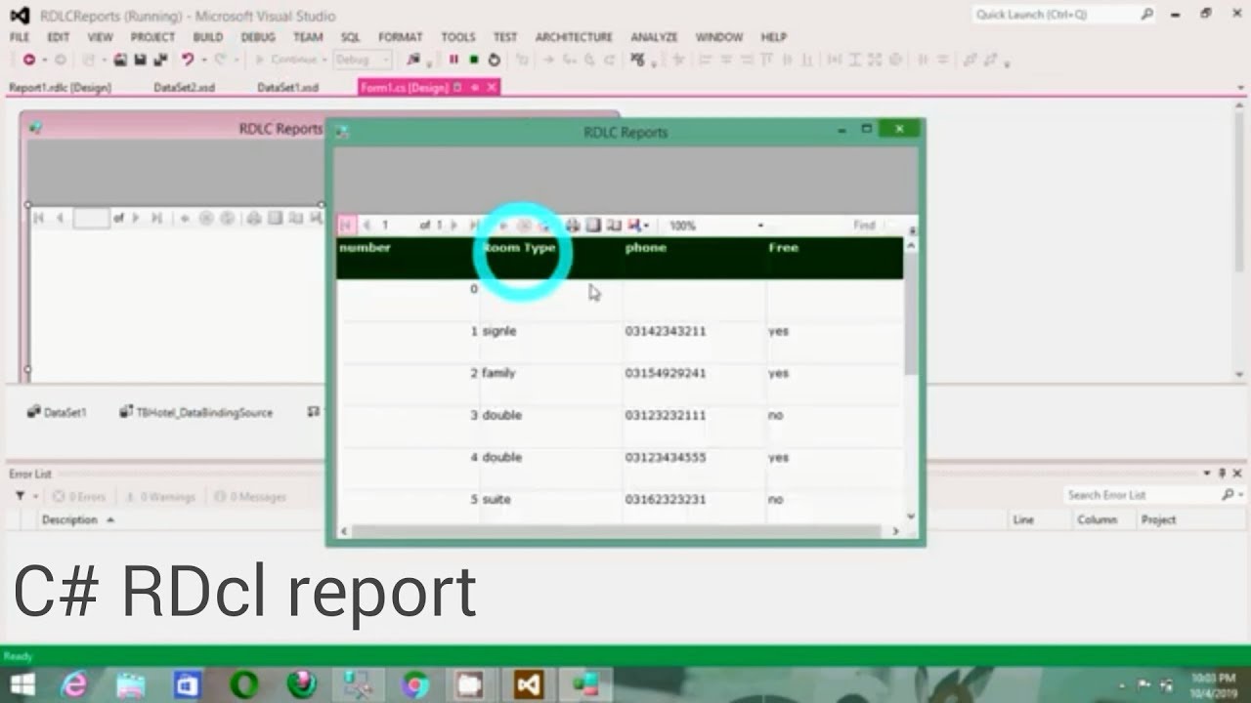Screen dimensions: 1251x703
Task: Switch to DataSet2.xsd tab
Action: [x=184, y=88]
